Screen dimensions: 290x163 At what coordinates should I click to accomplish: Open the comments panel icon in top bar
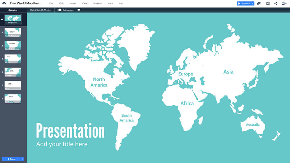coord(259,3)
